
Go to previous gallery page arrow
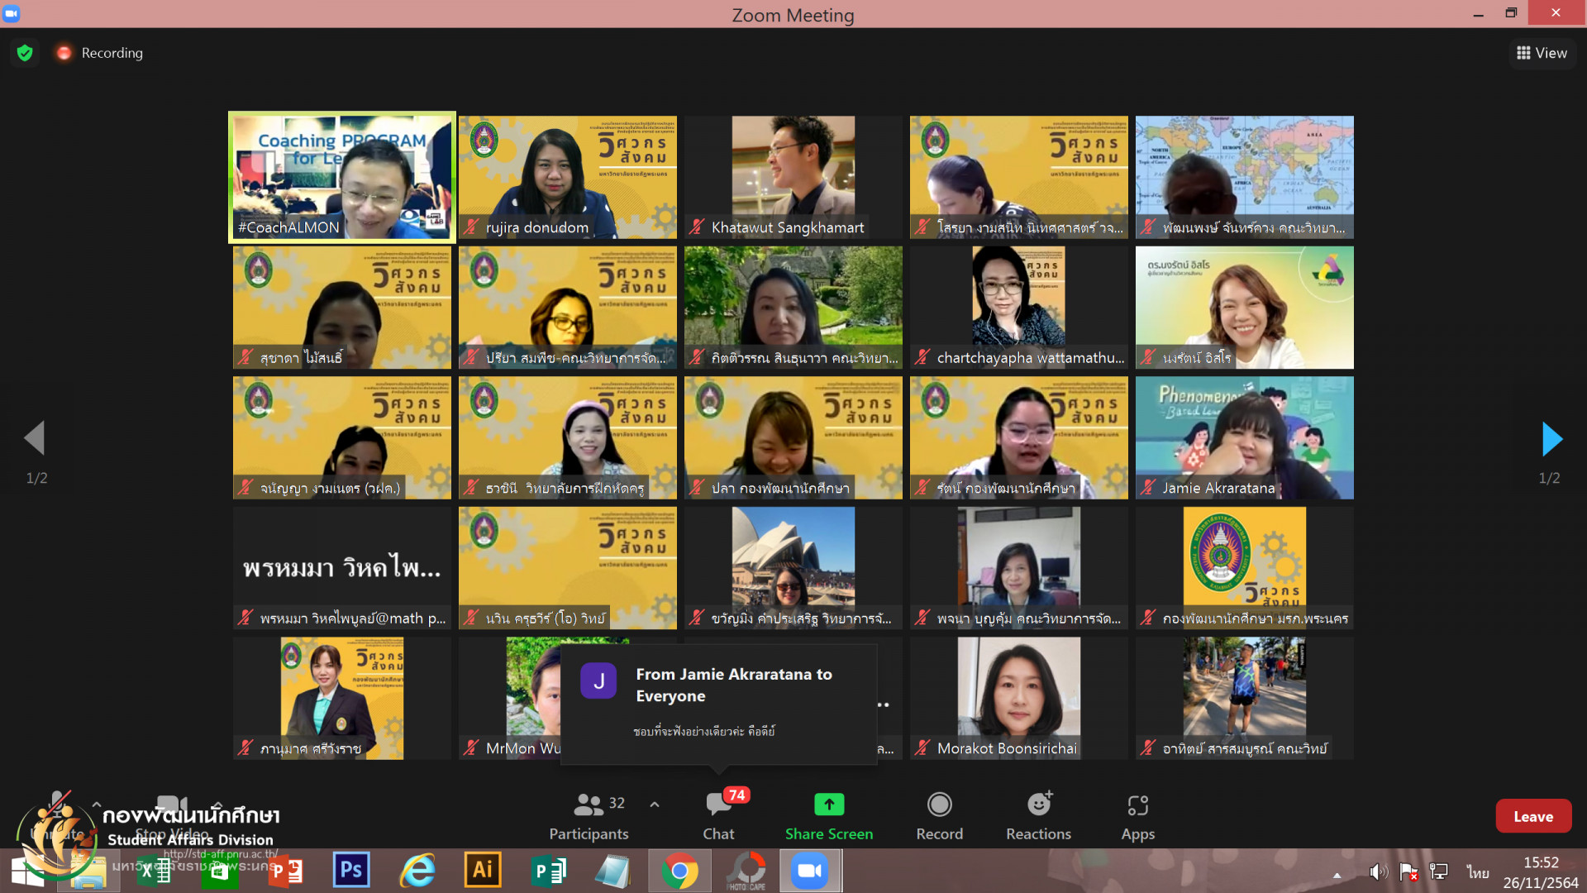pyautogui.click(x=35, y=438)
